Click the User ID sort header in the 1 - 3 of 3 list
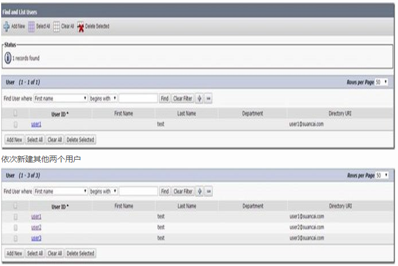 pyautogui.click(x=60, y=207)
